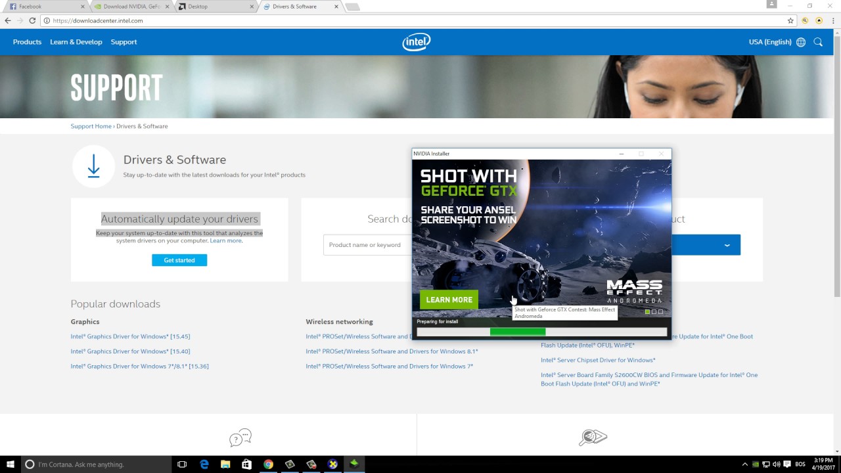
Task: Select the second slide indicator in NVIDIA installer
Action: [x=654, y=311]
